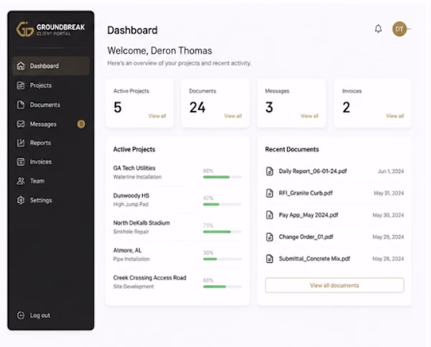Go to Dashboard menu item
The image size is (431, 347).
pyautogui.click(x=51, y=66)
